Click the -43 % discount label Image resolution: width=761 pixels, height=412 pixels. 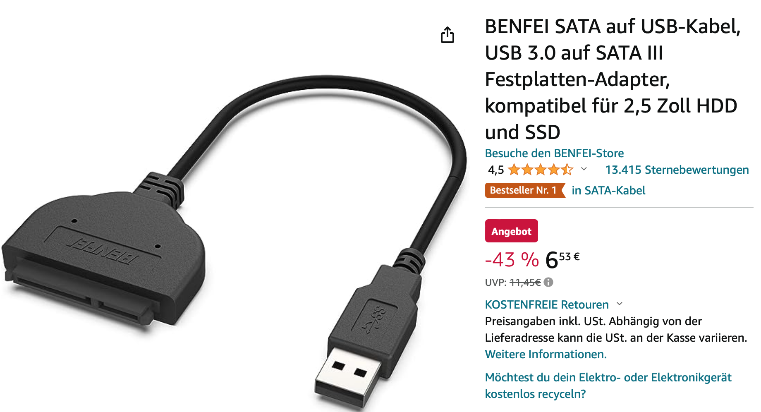tap(512, 260)
